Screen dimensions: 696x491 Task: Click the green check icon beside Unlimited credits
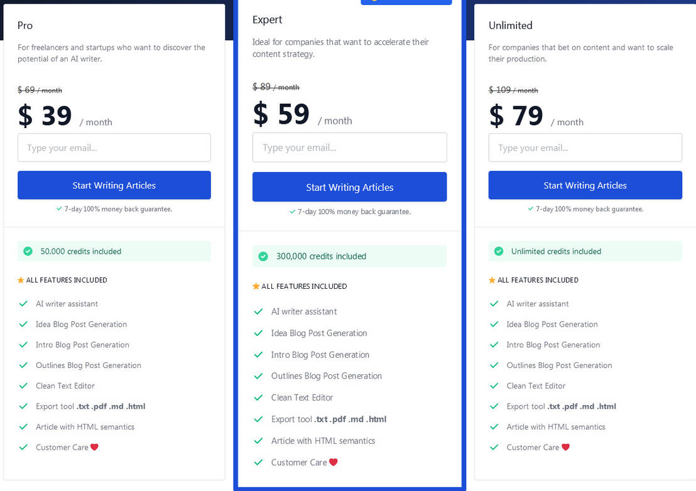(499, 251)
